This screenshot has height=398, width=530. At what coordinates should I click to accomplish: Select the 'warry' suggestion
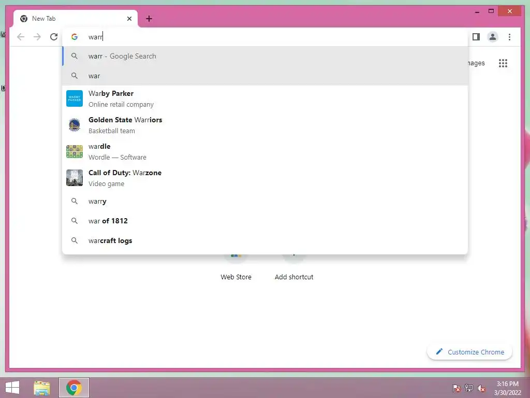(x=265, y=202)
